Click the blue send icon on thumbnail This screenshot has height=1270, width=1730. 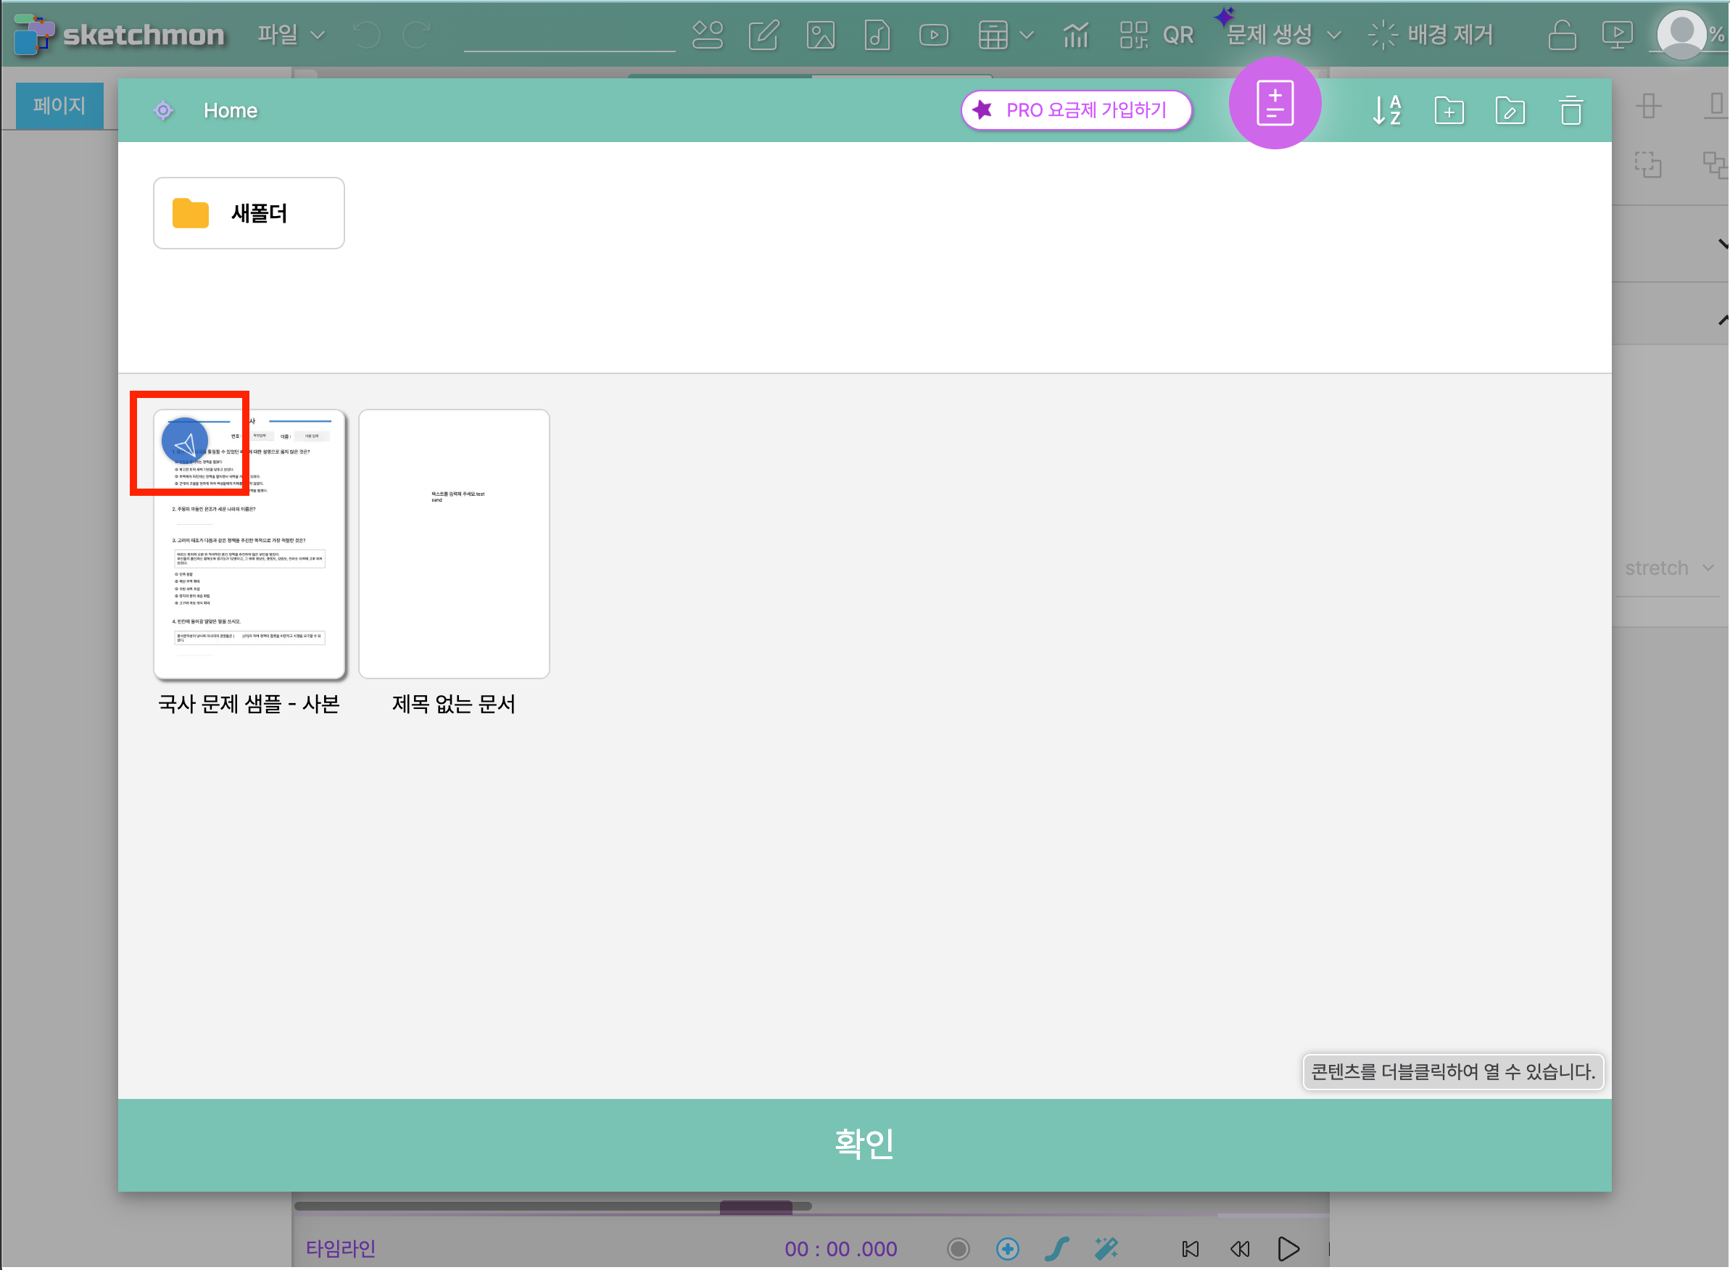185,442
